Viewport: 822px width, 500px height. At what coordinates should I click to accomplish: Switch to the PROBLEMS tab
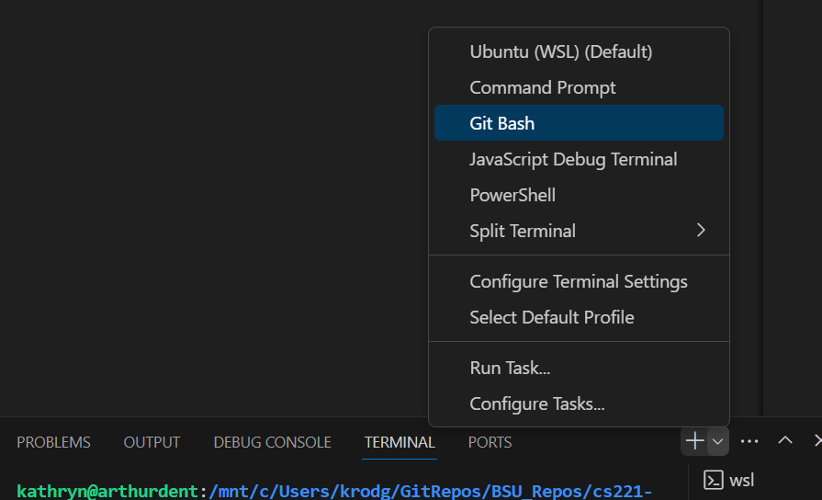[x=53, y=442]
